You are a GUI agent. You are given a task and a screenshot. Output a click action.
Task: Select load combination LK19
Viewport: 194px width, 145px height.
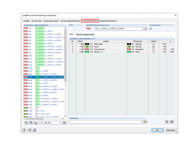(x=44, y=83)
